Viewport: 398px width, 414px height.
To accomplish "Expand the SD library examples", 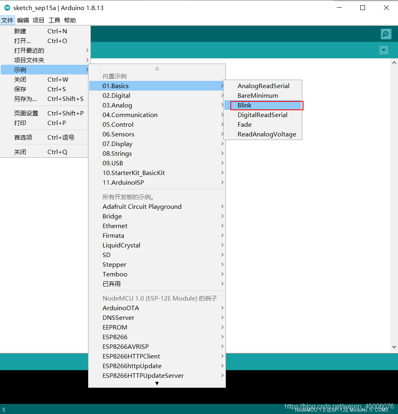I will coord(157,255).
